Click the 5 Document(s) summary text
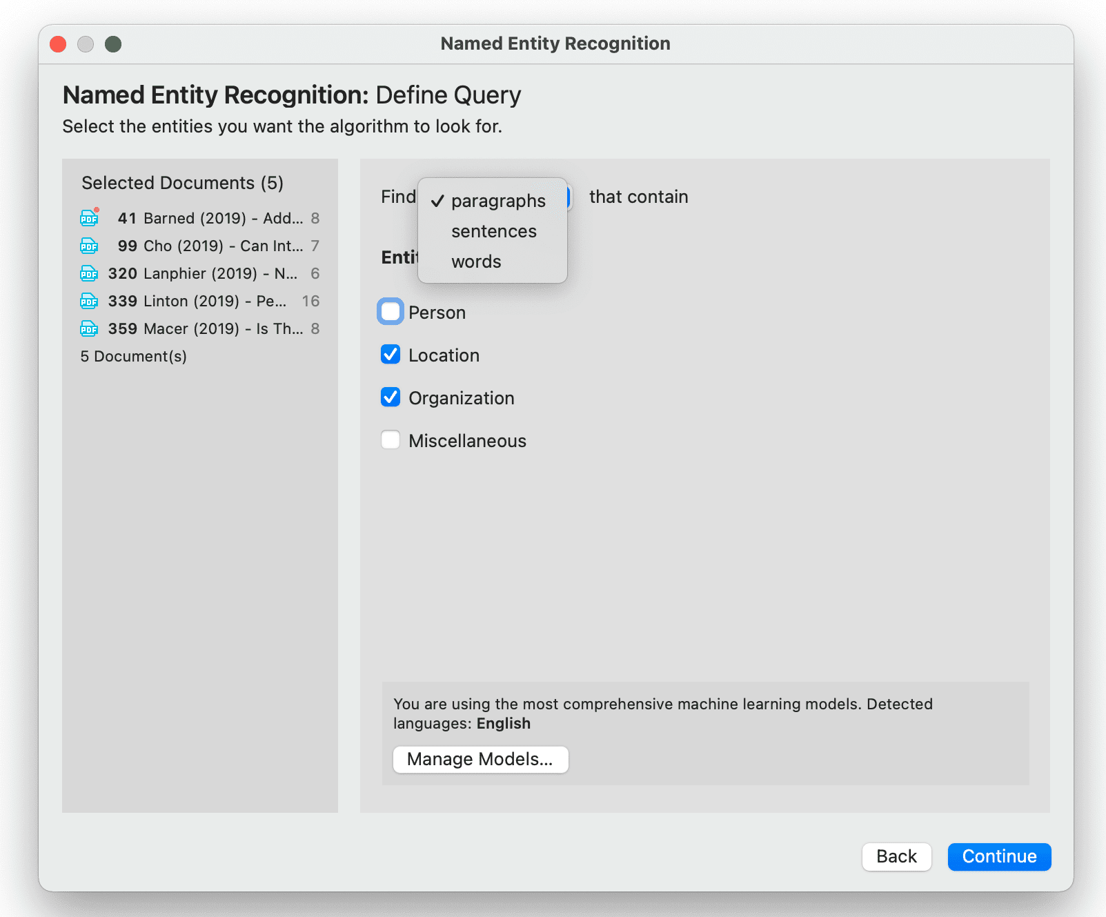1106x917 pixels. (134, 356)
